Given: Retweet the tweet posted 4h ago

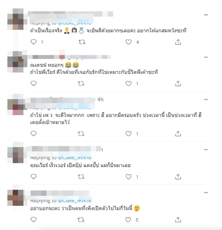Looking at the screenshot, I should click(81, 134).
